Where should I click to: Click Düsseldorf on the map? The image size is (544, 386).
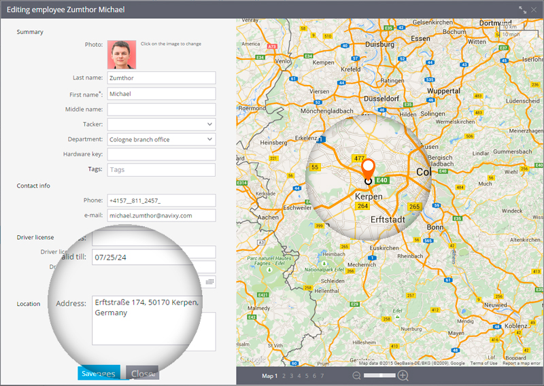(381, 99)
